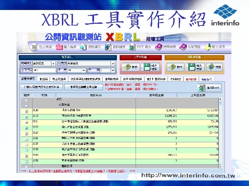Click the 檢核 question icon in the orange XBRL panel
The height and width of the screenshot is (186, 249).
tap(172, 67)
